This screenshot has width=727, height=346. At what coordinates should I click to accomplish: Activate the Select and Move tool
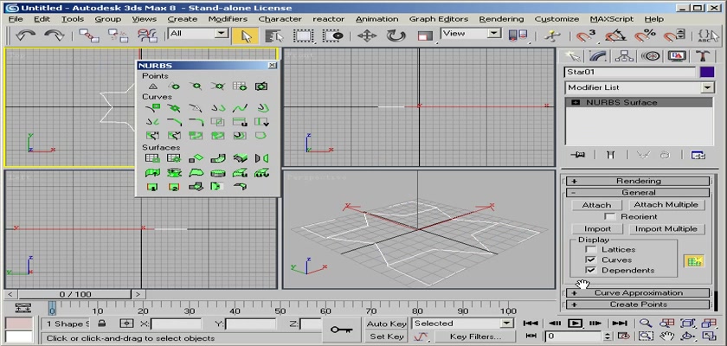(367, 35)
